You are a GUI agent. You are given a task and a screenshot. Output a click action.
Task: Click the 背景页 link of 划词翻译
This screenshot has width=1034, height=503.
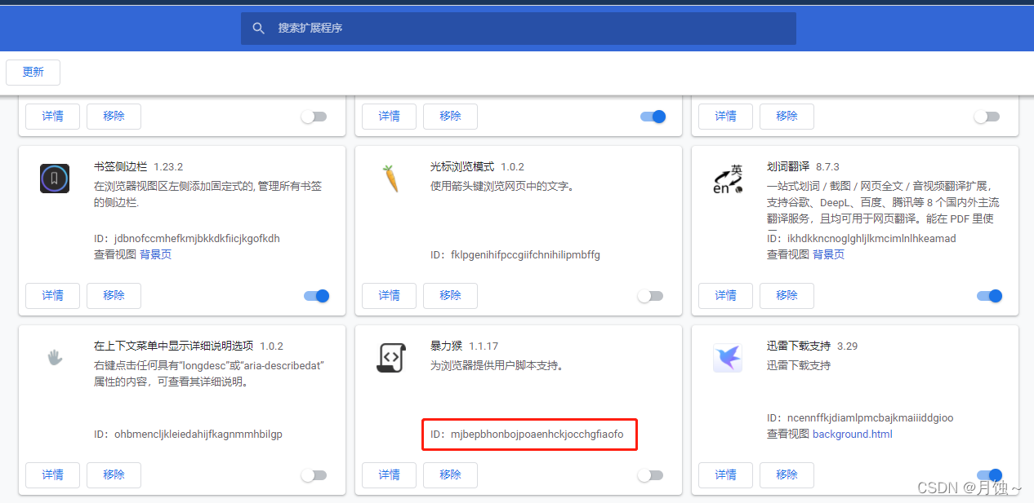coord(829,254)
